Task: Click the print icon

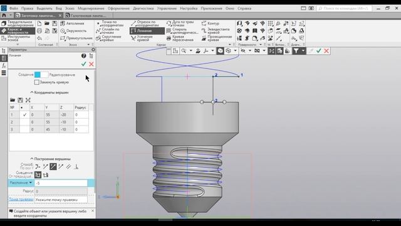Action: tap(39, 31)
